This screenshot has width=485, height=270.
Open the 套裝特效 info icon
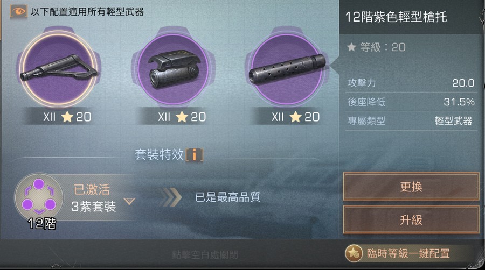pos(195,154)
